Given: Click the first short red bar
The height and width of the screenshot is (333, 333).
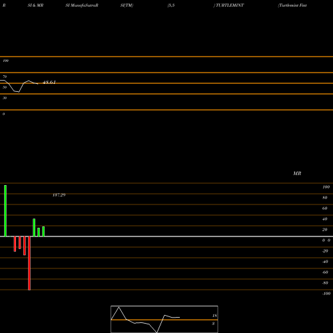Looking at the screenshot, I should [15, 244].
